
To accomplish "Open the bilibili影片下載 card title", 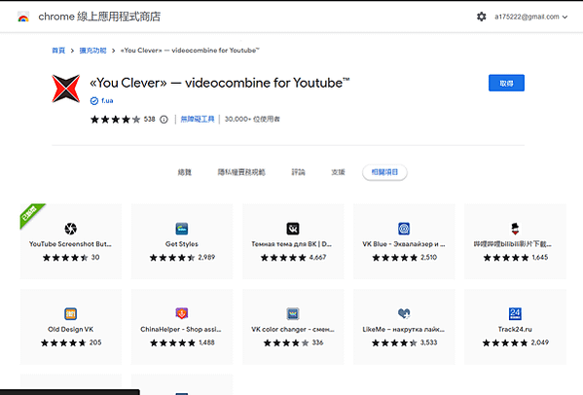I will 512,244.
